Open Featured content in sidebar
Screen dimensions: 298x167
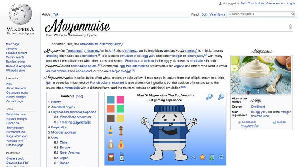[x=16, y=53]
